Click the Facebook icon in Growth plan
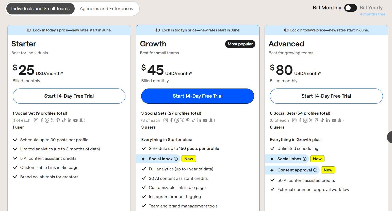 point(171,120)
